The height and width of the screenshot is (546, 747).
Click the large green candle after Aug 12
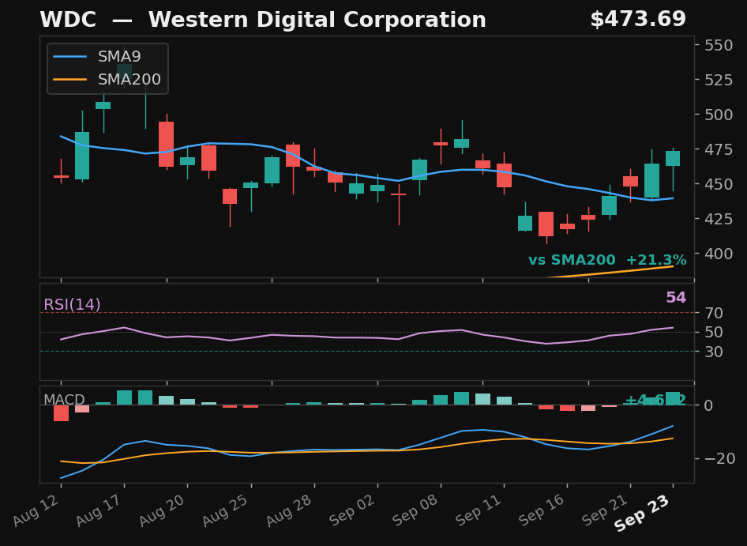82,156
